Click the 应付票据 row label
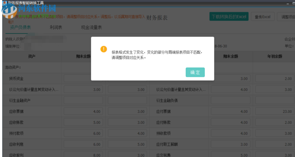Image resolution: width=295 pixels, height=157 pixels. click(x=163, y=111)
